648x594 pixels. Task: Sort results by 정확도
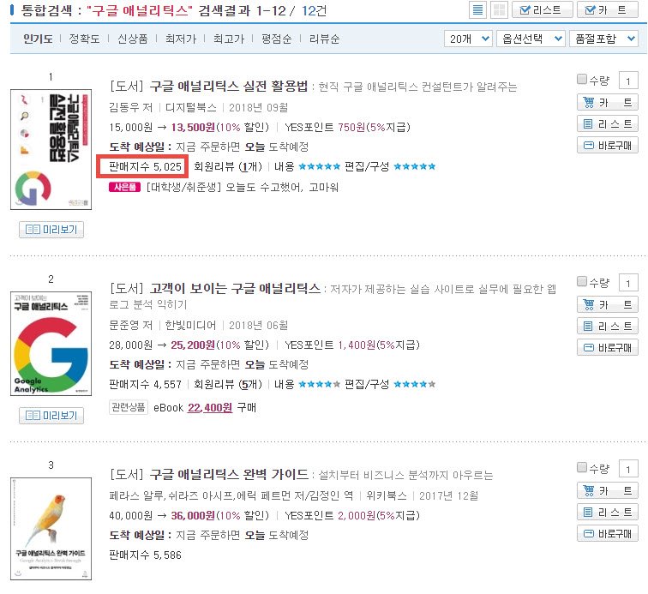pyautogui.click(x=84, y=39)
